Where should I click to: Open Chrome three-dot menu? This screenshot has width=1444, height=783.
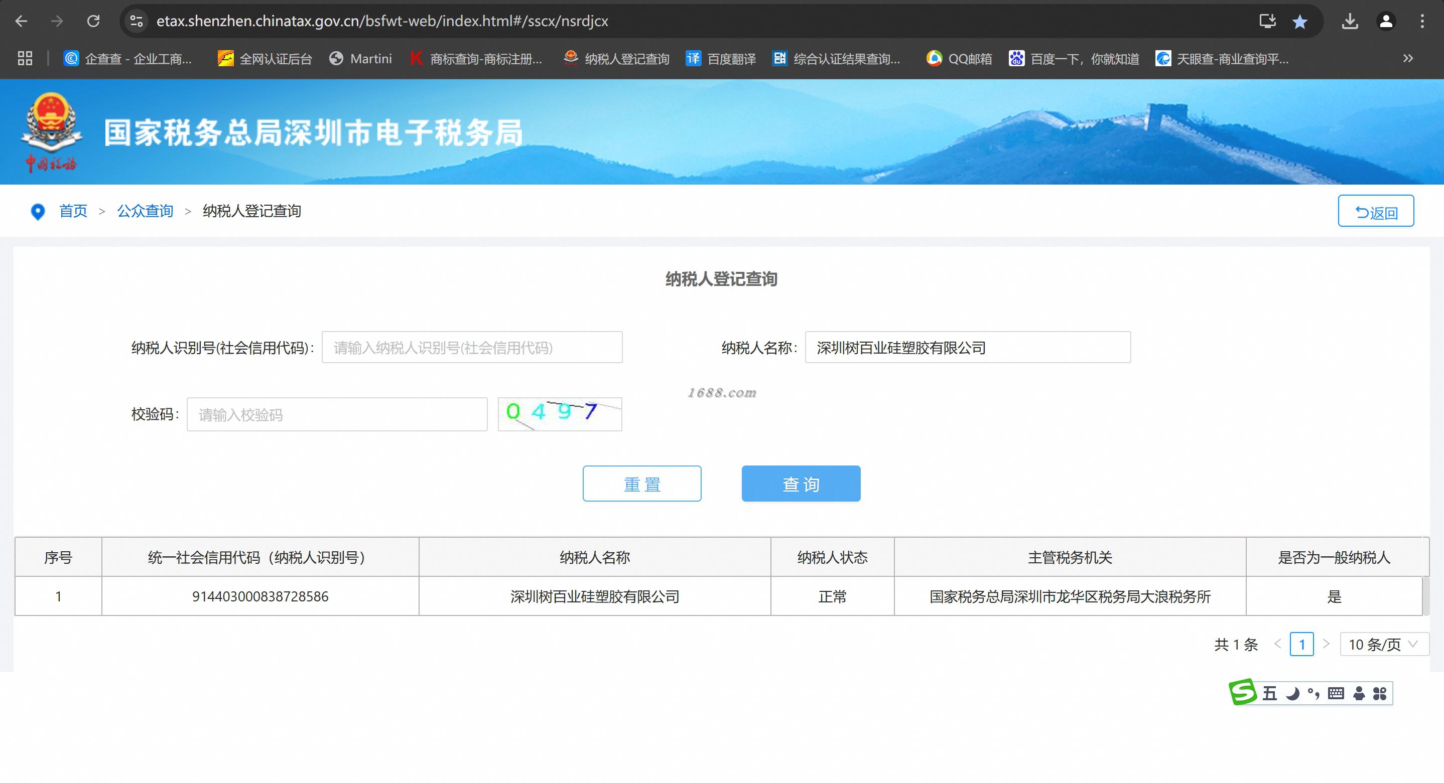pos(1422,21)
